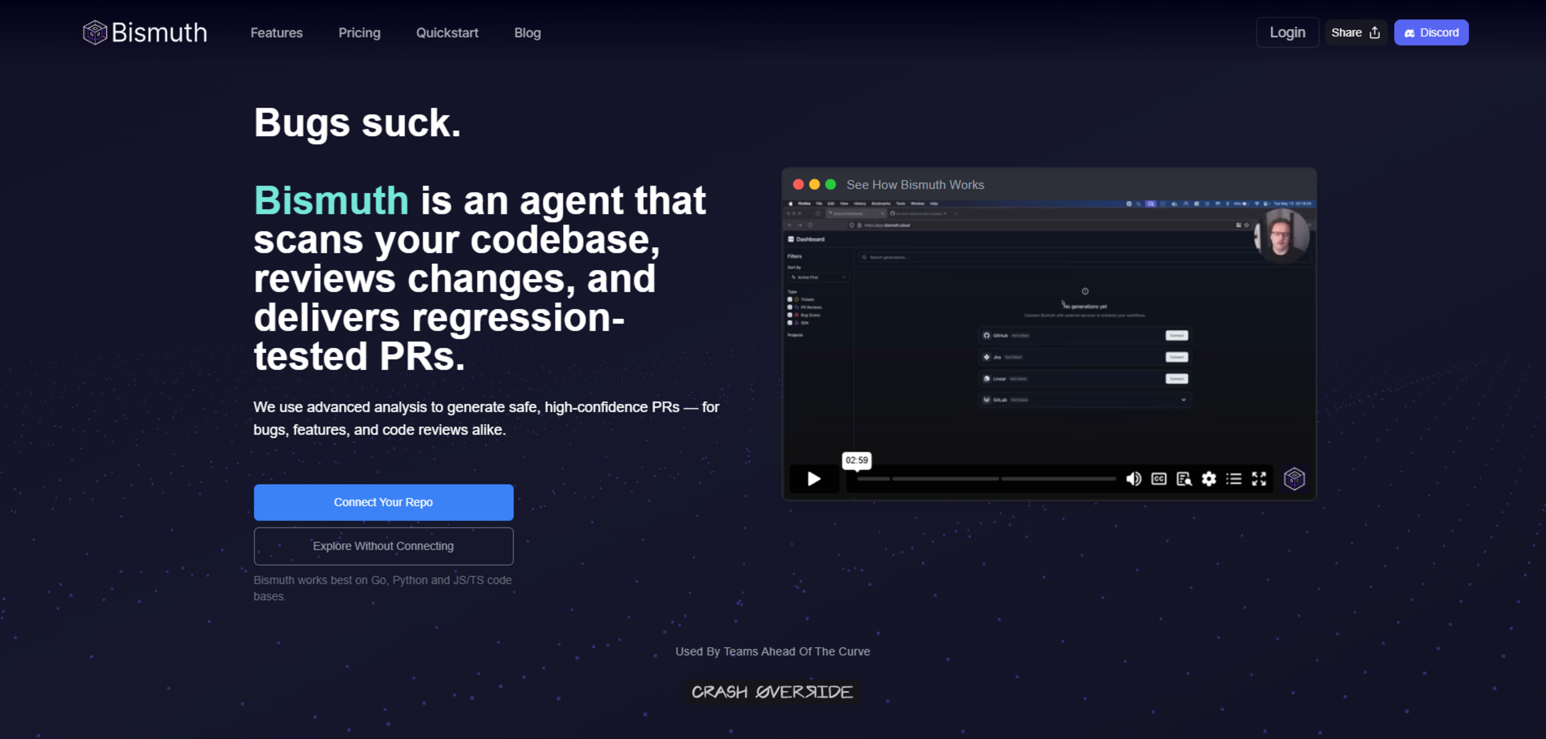Open the Quickstart nav link
Screen dimensions: 1546x739
point(447,33)
